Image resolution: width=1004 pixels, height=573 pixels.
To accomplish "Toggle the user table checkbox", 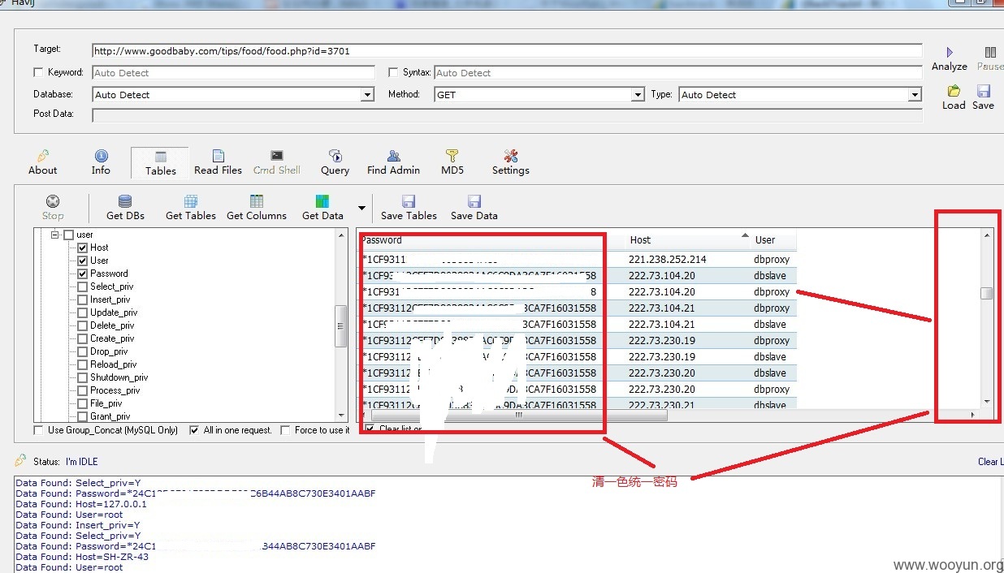I will coord(68,235).
